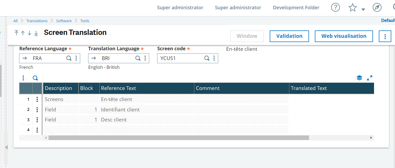Jump to first record with top arrow icon

click(x=16, y=33)
